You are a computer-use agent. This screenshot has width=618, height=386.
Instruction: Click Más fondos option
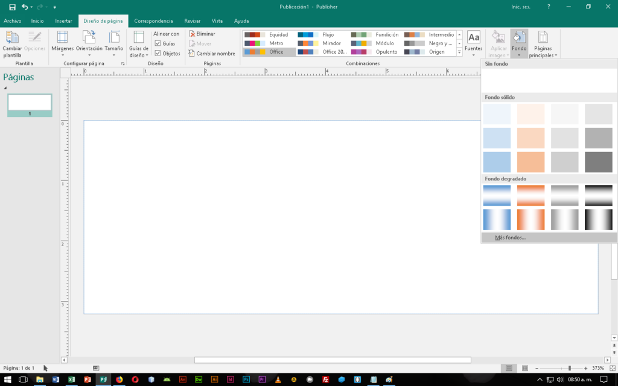[510, 238]
